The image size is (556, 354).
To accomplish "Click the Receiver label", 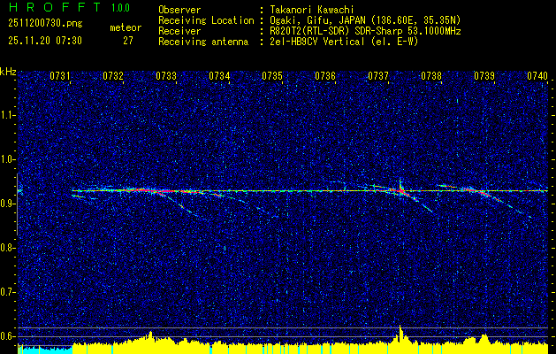I will pyautogui.click(x=179, y=31).
